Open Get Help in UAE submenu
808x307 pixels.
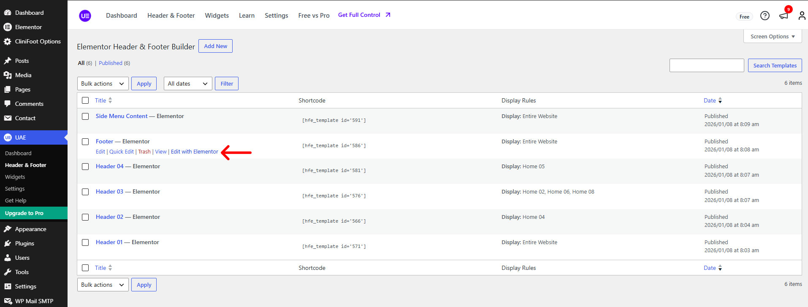coord(16,201)
